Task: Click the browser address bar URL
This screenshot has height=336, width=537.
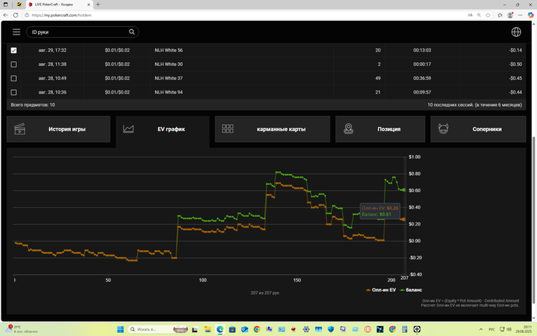Action: (x=61, y=15)
